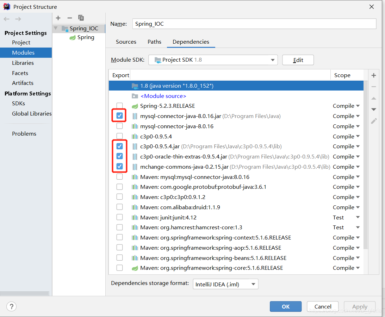Switch to the Paths tab
Image resolution: width=385 pixels, height=317 pixels.
pyautogui.click(x=154, y=42)
